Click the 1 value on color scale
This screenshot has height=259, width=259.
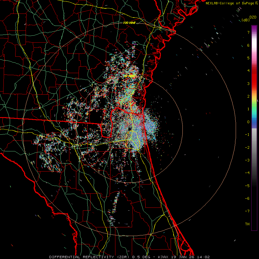click(x=248, y=109)
